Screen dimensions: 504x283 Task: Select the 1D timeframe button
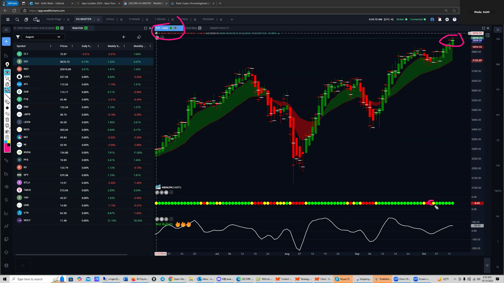498,140
